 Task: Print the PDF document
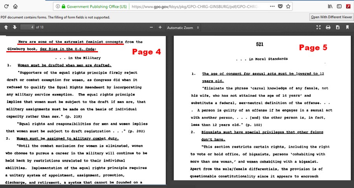pos(328,28)
